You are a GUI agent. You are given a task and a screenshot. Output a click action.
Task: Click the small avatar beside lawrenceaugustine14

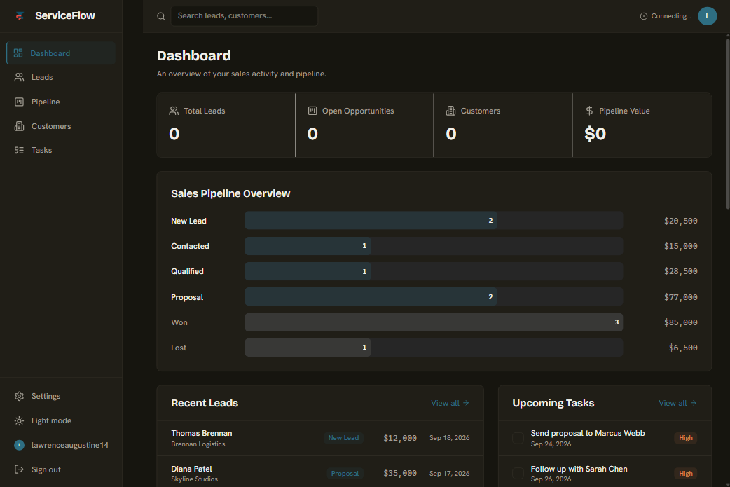click(x=19, y=445)
